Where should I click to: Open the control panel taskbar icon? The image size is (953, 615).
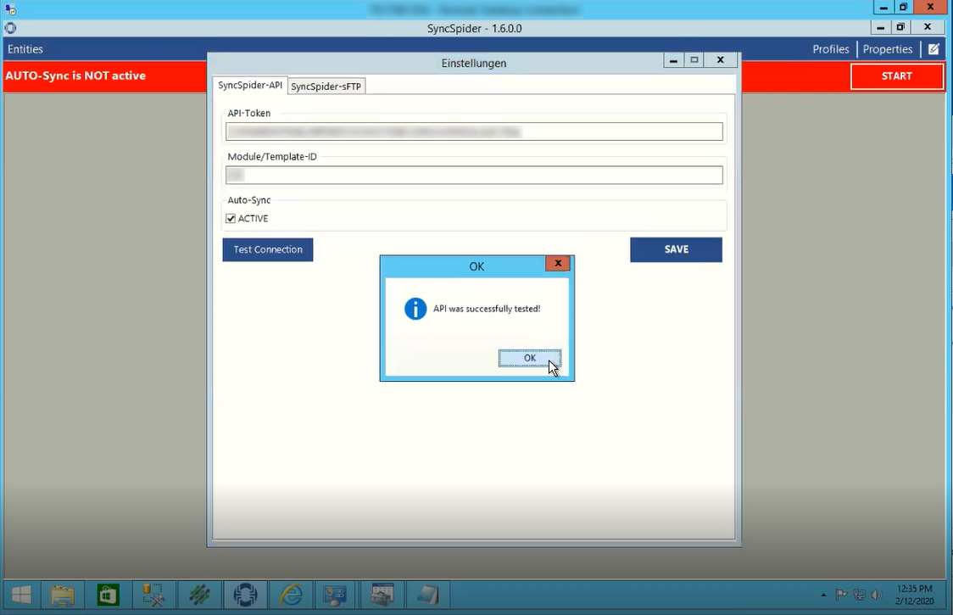pyautogui.click(x=335, y=595)
